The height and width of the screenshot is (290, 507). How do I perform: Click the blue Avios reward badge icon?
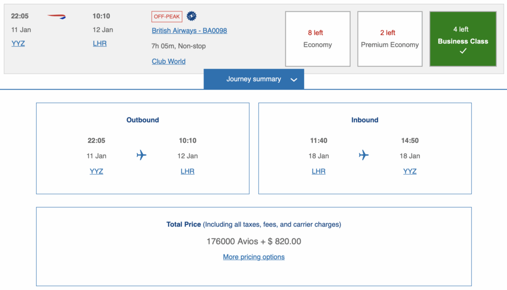[x=191, y=16]
